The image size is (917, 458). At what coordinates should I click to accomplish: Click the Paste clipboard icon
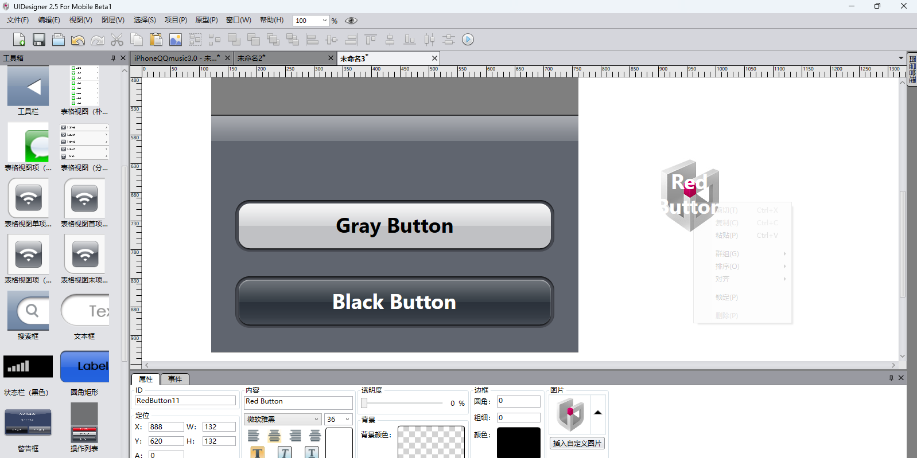click(156, 40)
